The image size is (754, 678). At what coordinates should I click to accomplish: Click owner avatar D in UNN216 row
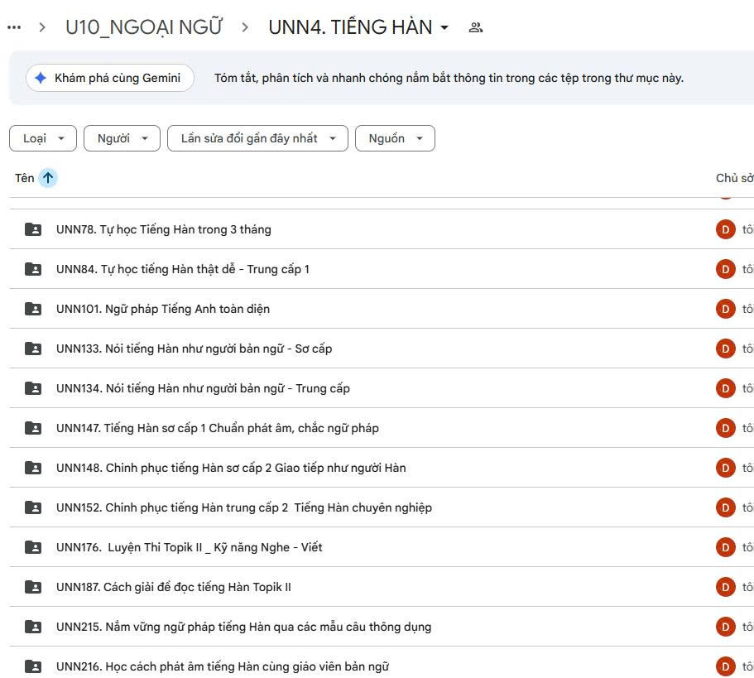(726, 666)
